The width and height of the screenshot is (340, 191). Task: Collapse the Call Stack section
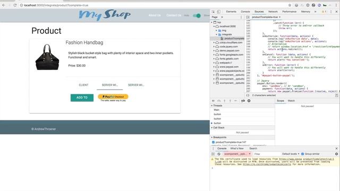click(212, 128)
